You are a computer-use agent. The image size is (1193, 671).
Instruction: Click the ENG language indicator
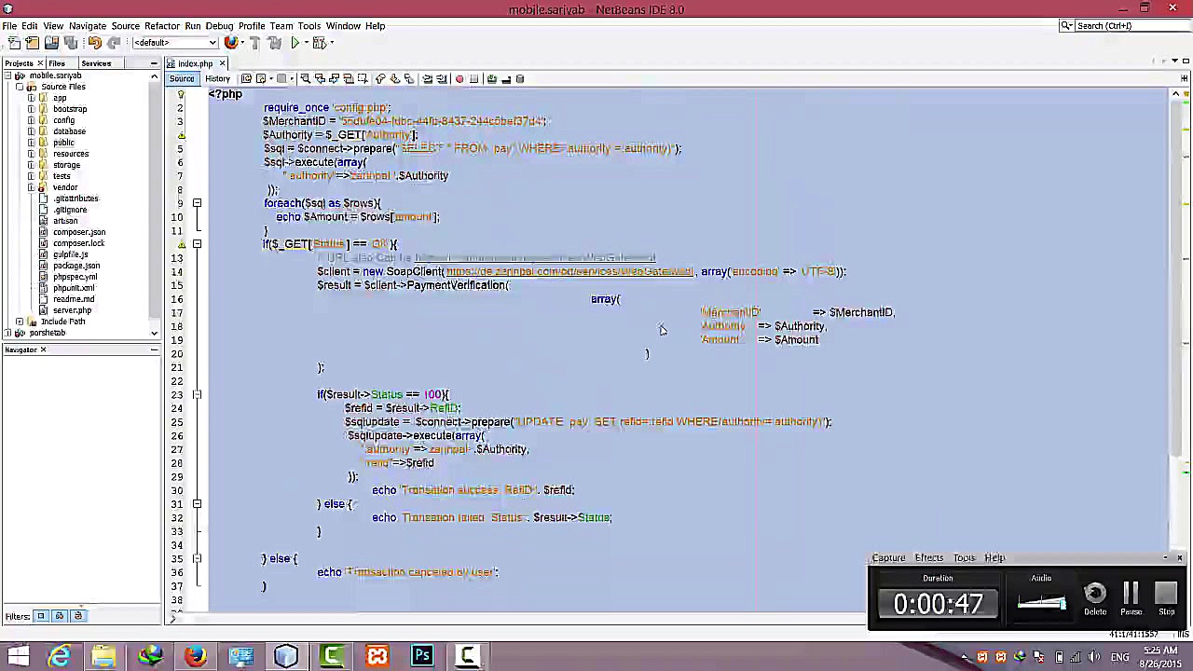(1120, 658)
